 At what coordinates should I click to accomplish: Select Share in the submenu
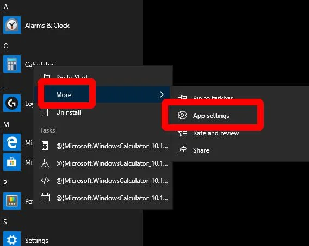[201, 150]
